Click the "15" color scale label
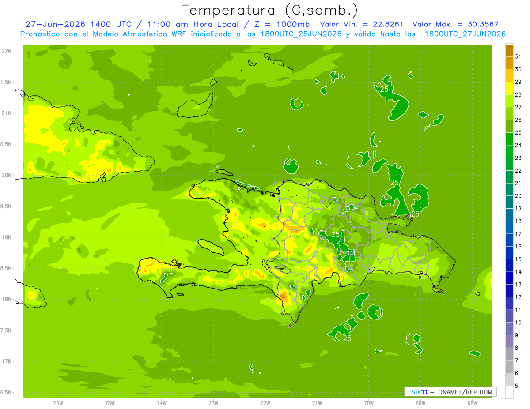This screenshot has height=409, width=530. 519,259
